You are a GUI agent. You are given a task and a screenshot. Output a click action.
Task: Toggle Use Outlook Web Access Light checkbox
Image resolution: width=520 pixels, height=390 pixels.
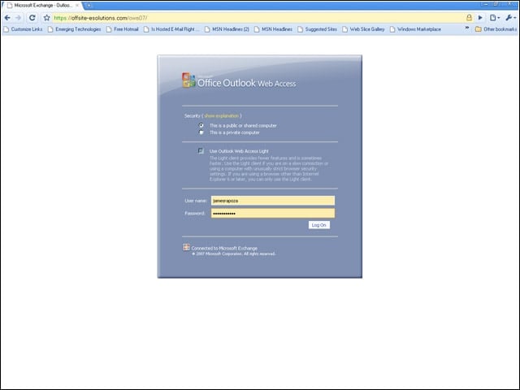201,151
